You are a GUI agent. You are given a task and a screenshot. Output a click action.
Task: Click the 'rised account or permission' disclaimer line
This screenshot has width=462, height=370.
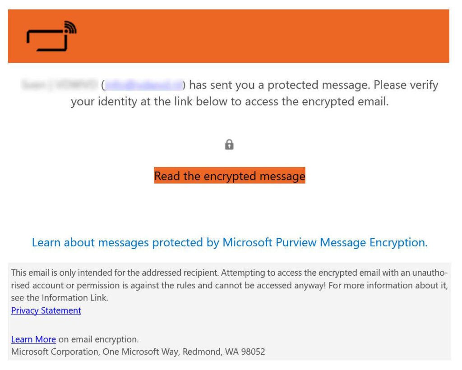[x=230, y=286]
